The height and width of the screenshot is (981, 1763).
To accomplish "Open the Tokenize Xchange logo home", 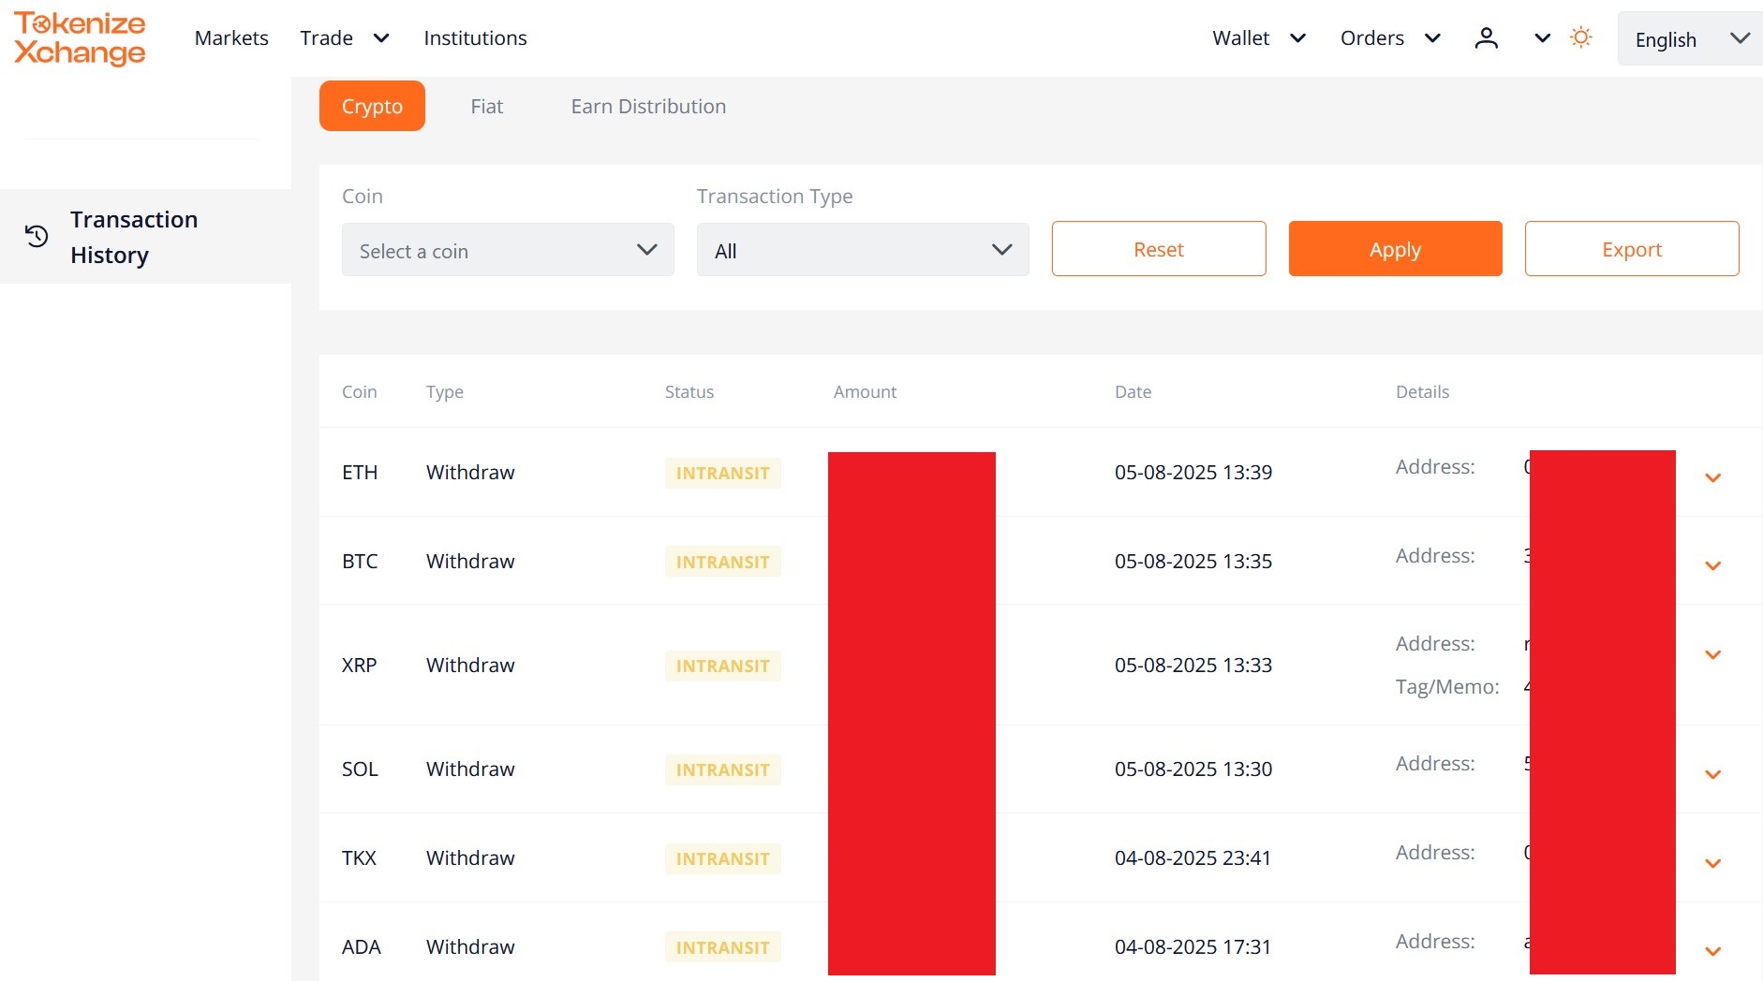I will 80,38.
